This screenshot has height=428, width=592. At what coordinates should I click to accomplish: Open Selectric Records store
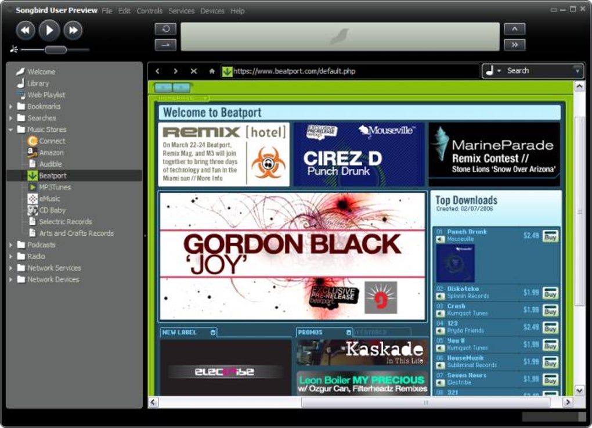[66, 222]
